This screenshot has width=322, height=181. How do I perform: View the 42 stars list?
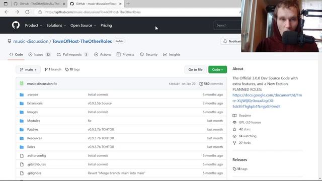point(242,129)
